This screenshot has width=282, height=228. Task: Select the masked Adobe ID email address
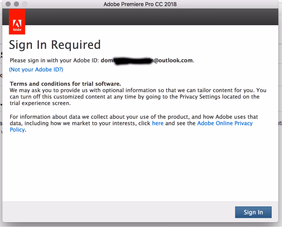(x=147, y=60)
